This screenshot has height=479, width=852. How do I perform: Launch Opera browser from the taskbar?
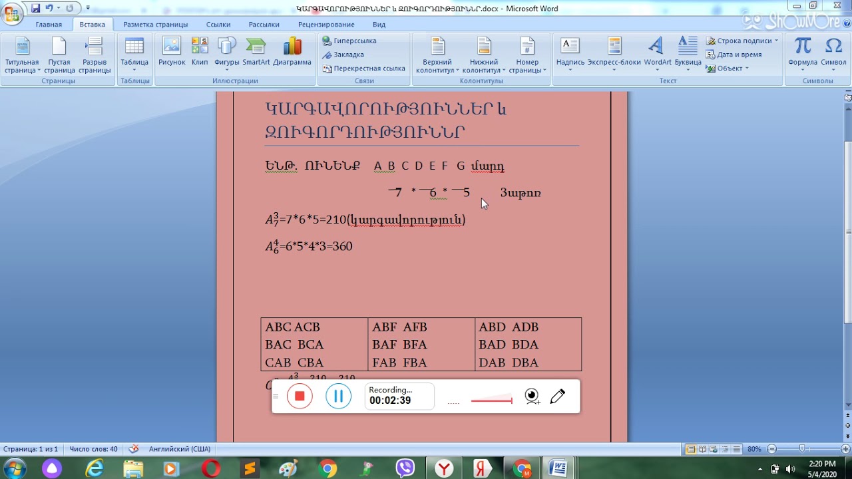click(211, 468)
